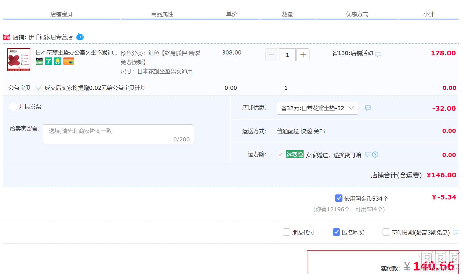Enable 花呗分期 installment checkbox

coord(386,232)
